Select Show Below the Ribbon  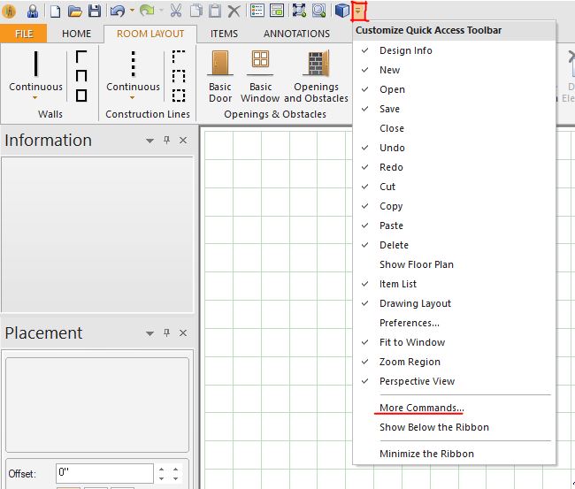click(433, 427)
